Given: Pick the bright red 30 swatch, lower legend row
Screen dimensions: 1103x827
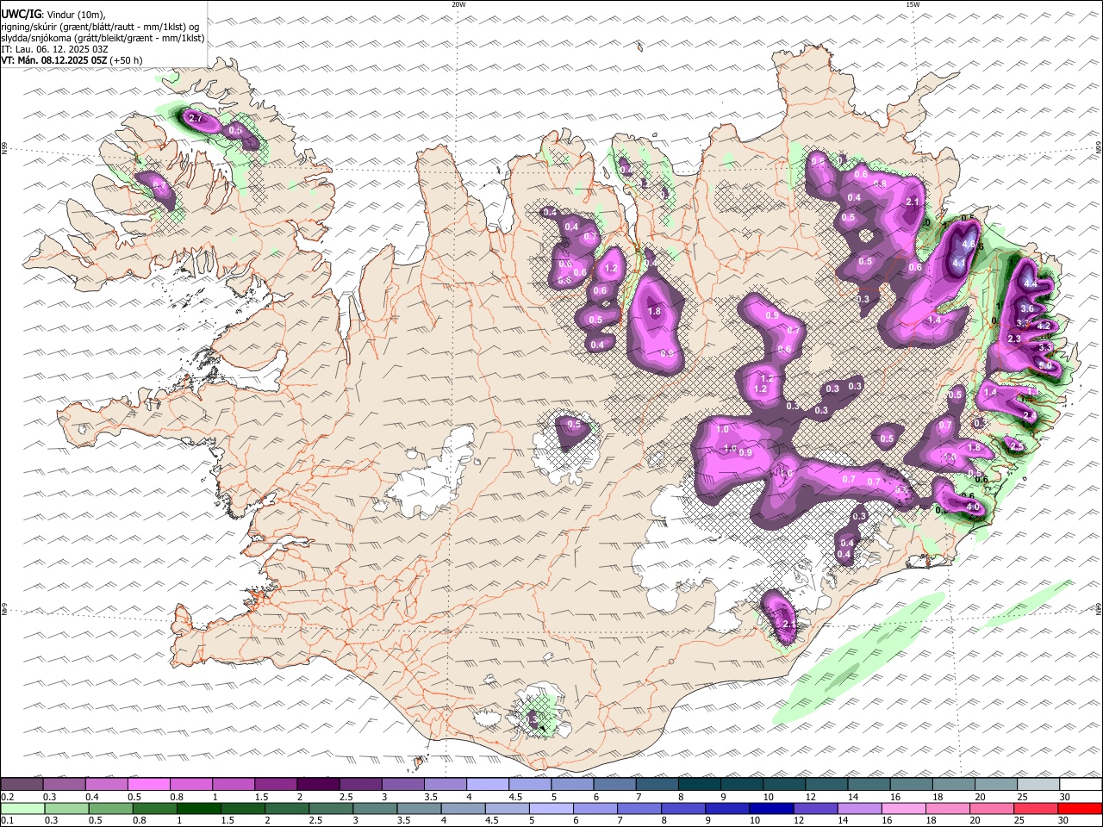Looking at the screenshot, I should pos(1081,808).
